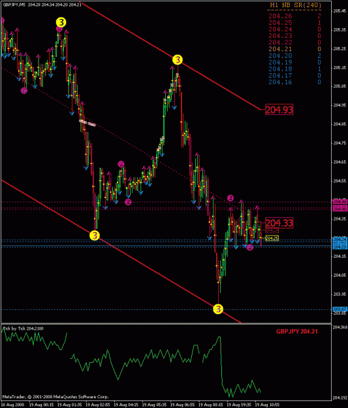
Task: Click the 19 Aug 05:35 time label
Action: coord(154,405)
